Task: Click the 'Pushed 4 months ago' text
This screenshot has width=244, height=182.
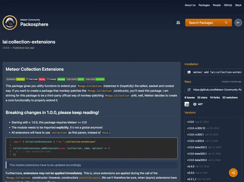Action: coord(232,81)
